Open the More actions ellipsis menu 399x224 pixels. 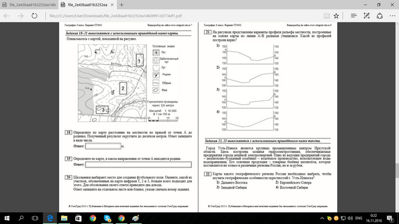coord(392,16)
